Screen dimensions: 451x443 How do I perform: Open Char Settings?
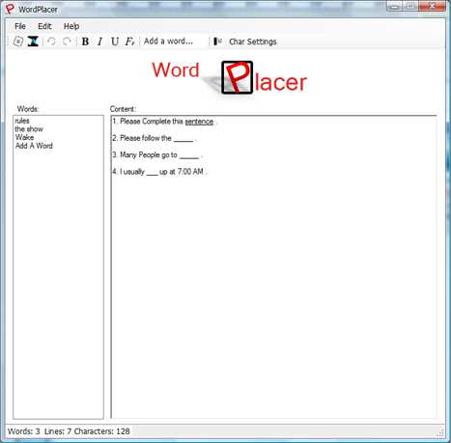pyautogui.click(x=253, y=42)
